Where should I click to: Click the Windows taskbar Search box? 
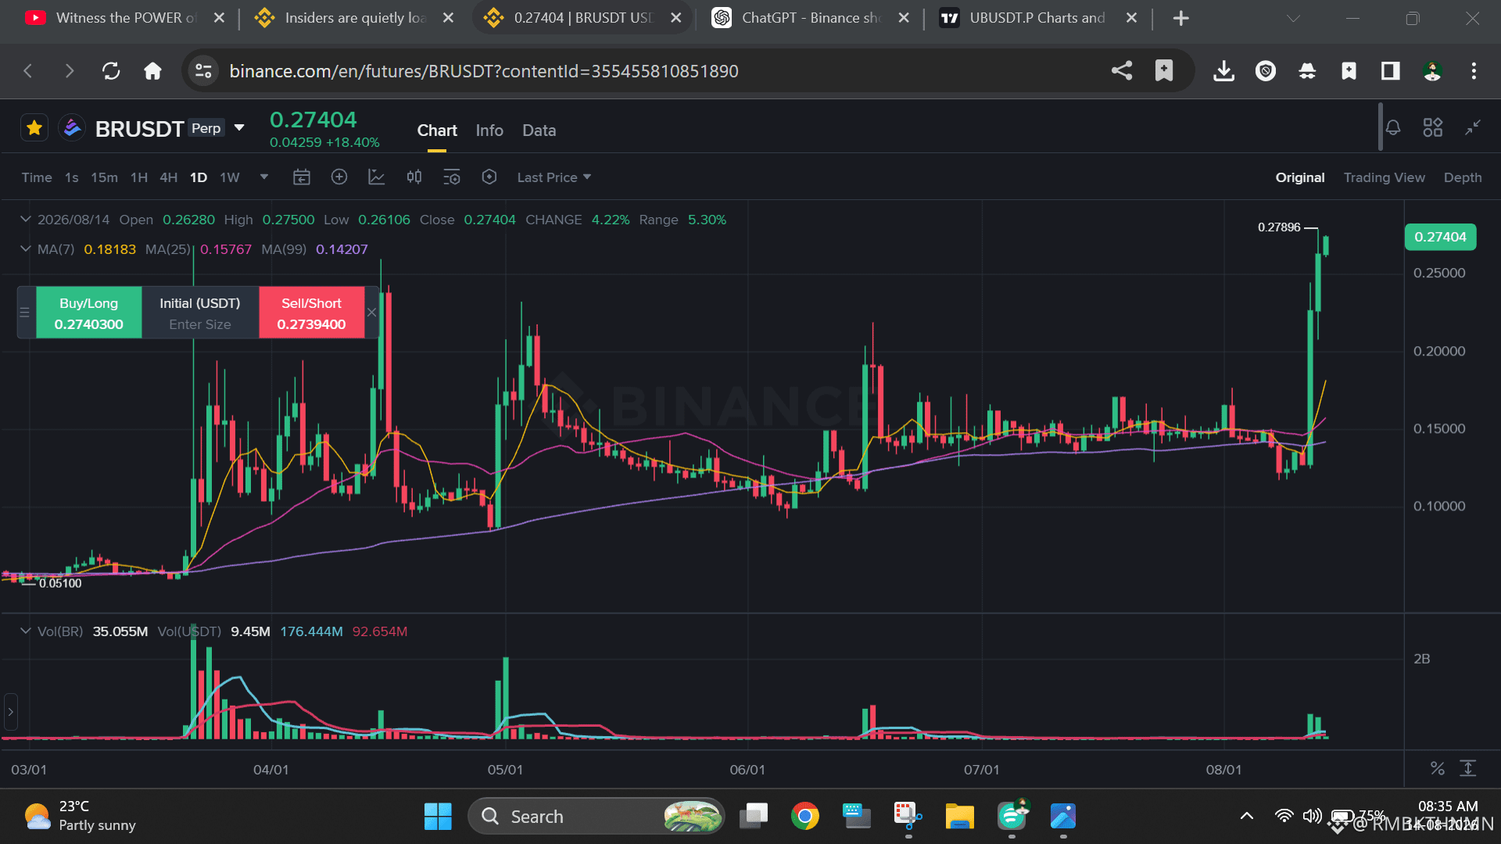(x=596, y=816)
